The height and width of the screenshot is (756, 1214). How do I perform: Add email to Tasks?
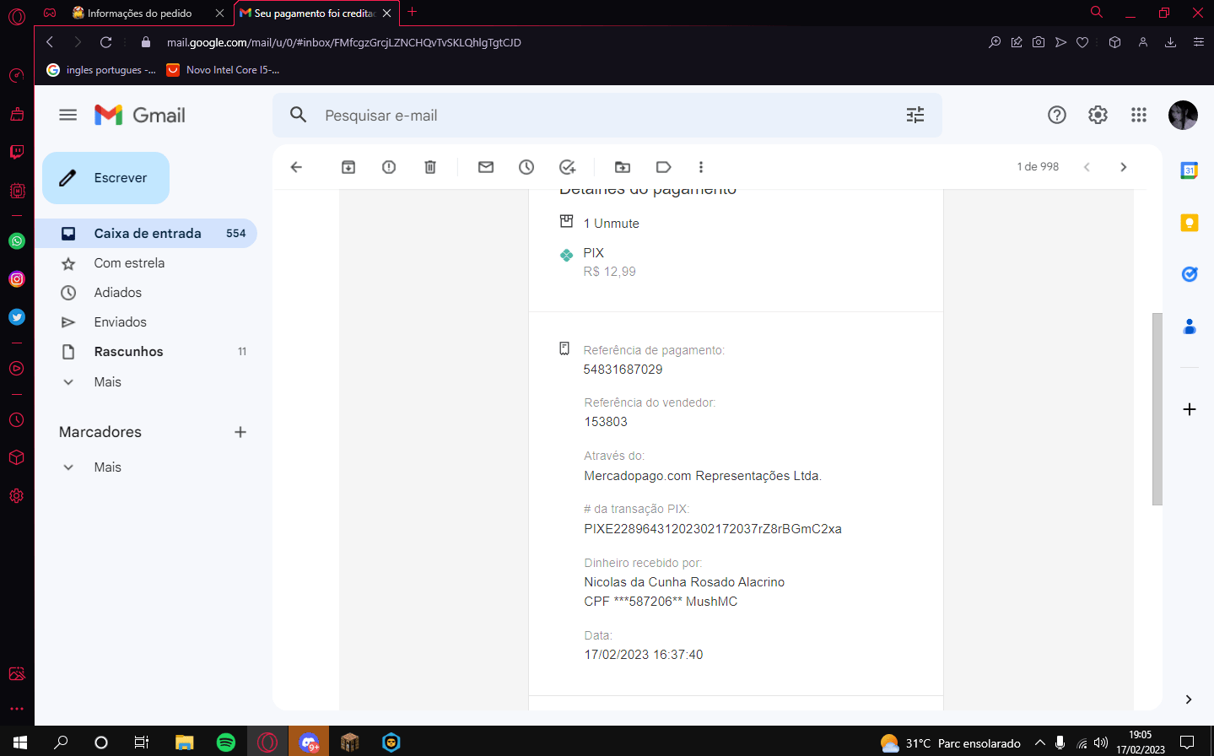(x=568, y=167)
